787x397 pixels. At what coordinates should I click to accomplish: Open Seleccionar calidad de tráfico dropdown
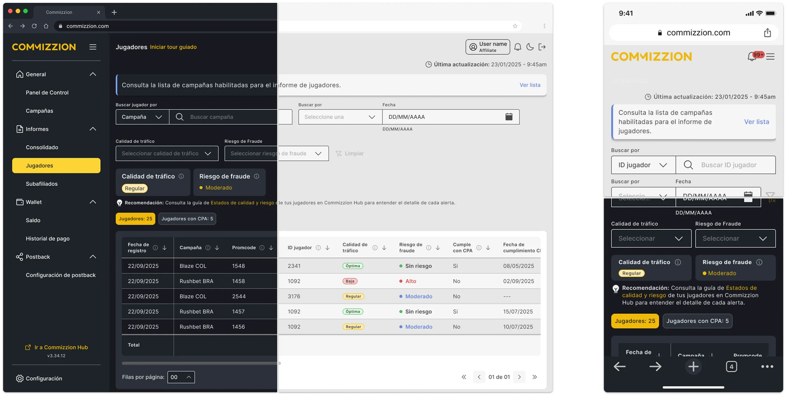tap(167, 153)
